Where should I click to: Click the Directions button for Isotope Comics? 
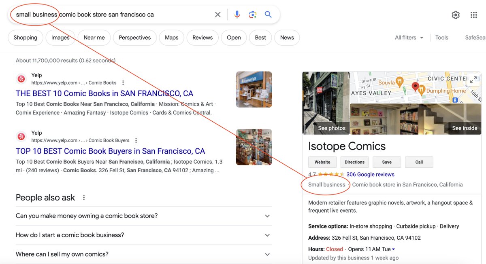point(355,162)
